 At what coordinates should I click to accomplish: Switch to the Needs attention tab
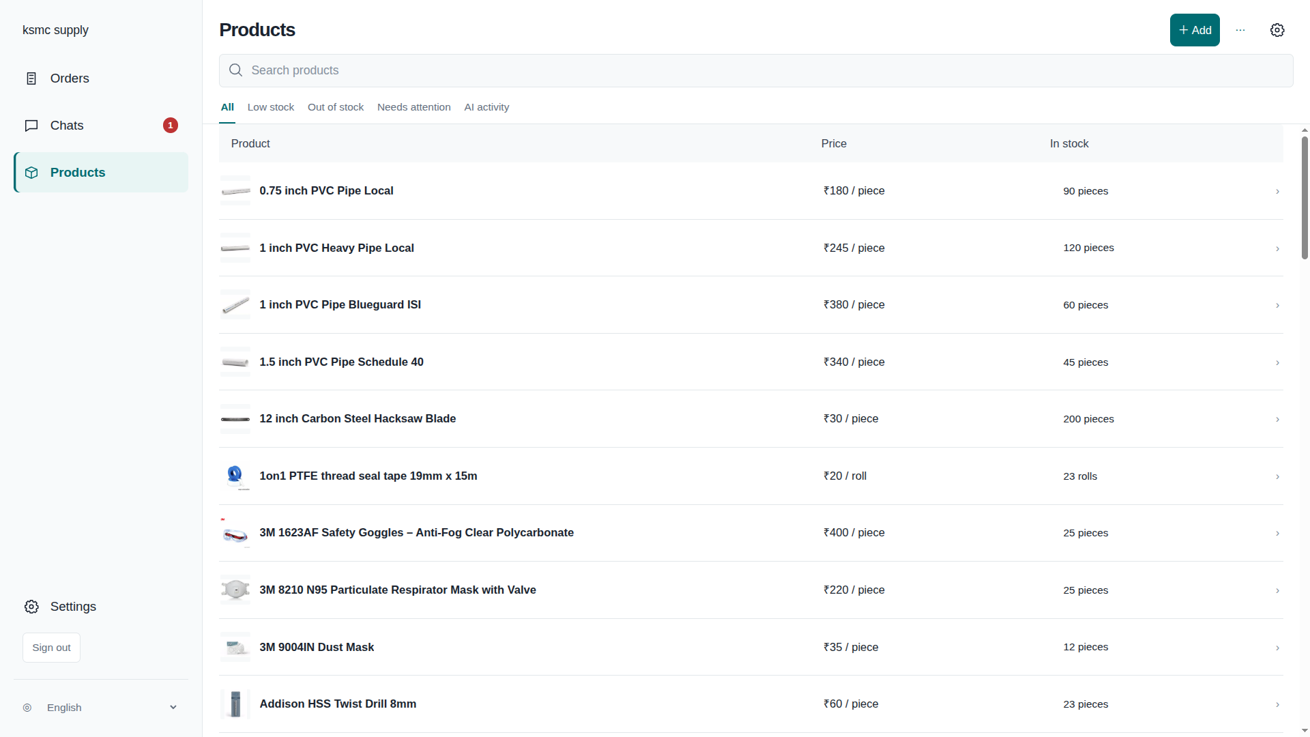coord(414,107)
